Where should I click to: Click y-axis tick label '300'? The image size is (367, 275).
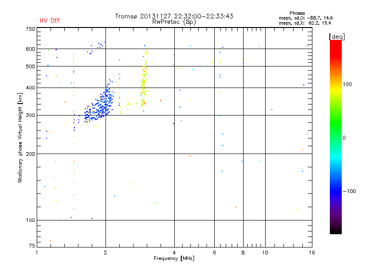(x=30, y=115)
